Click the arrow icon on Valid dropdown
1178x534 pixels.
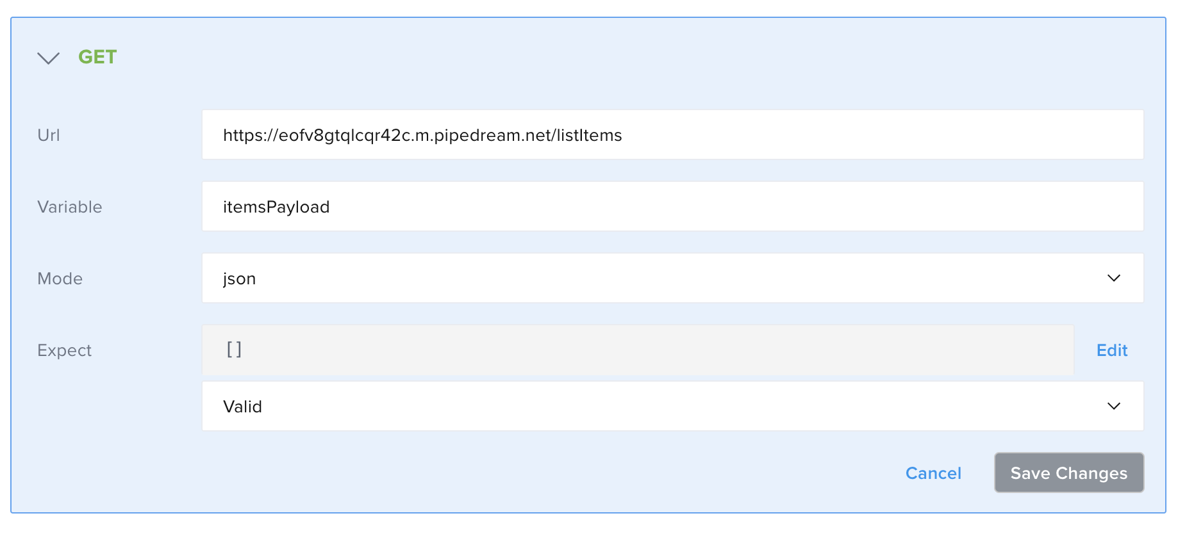coord(1113,406)
